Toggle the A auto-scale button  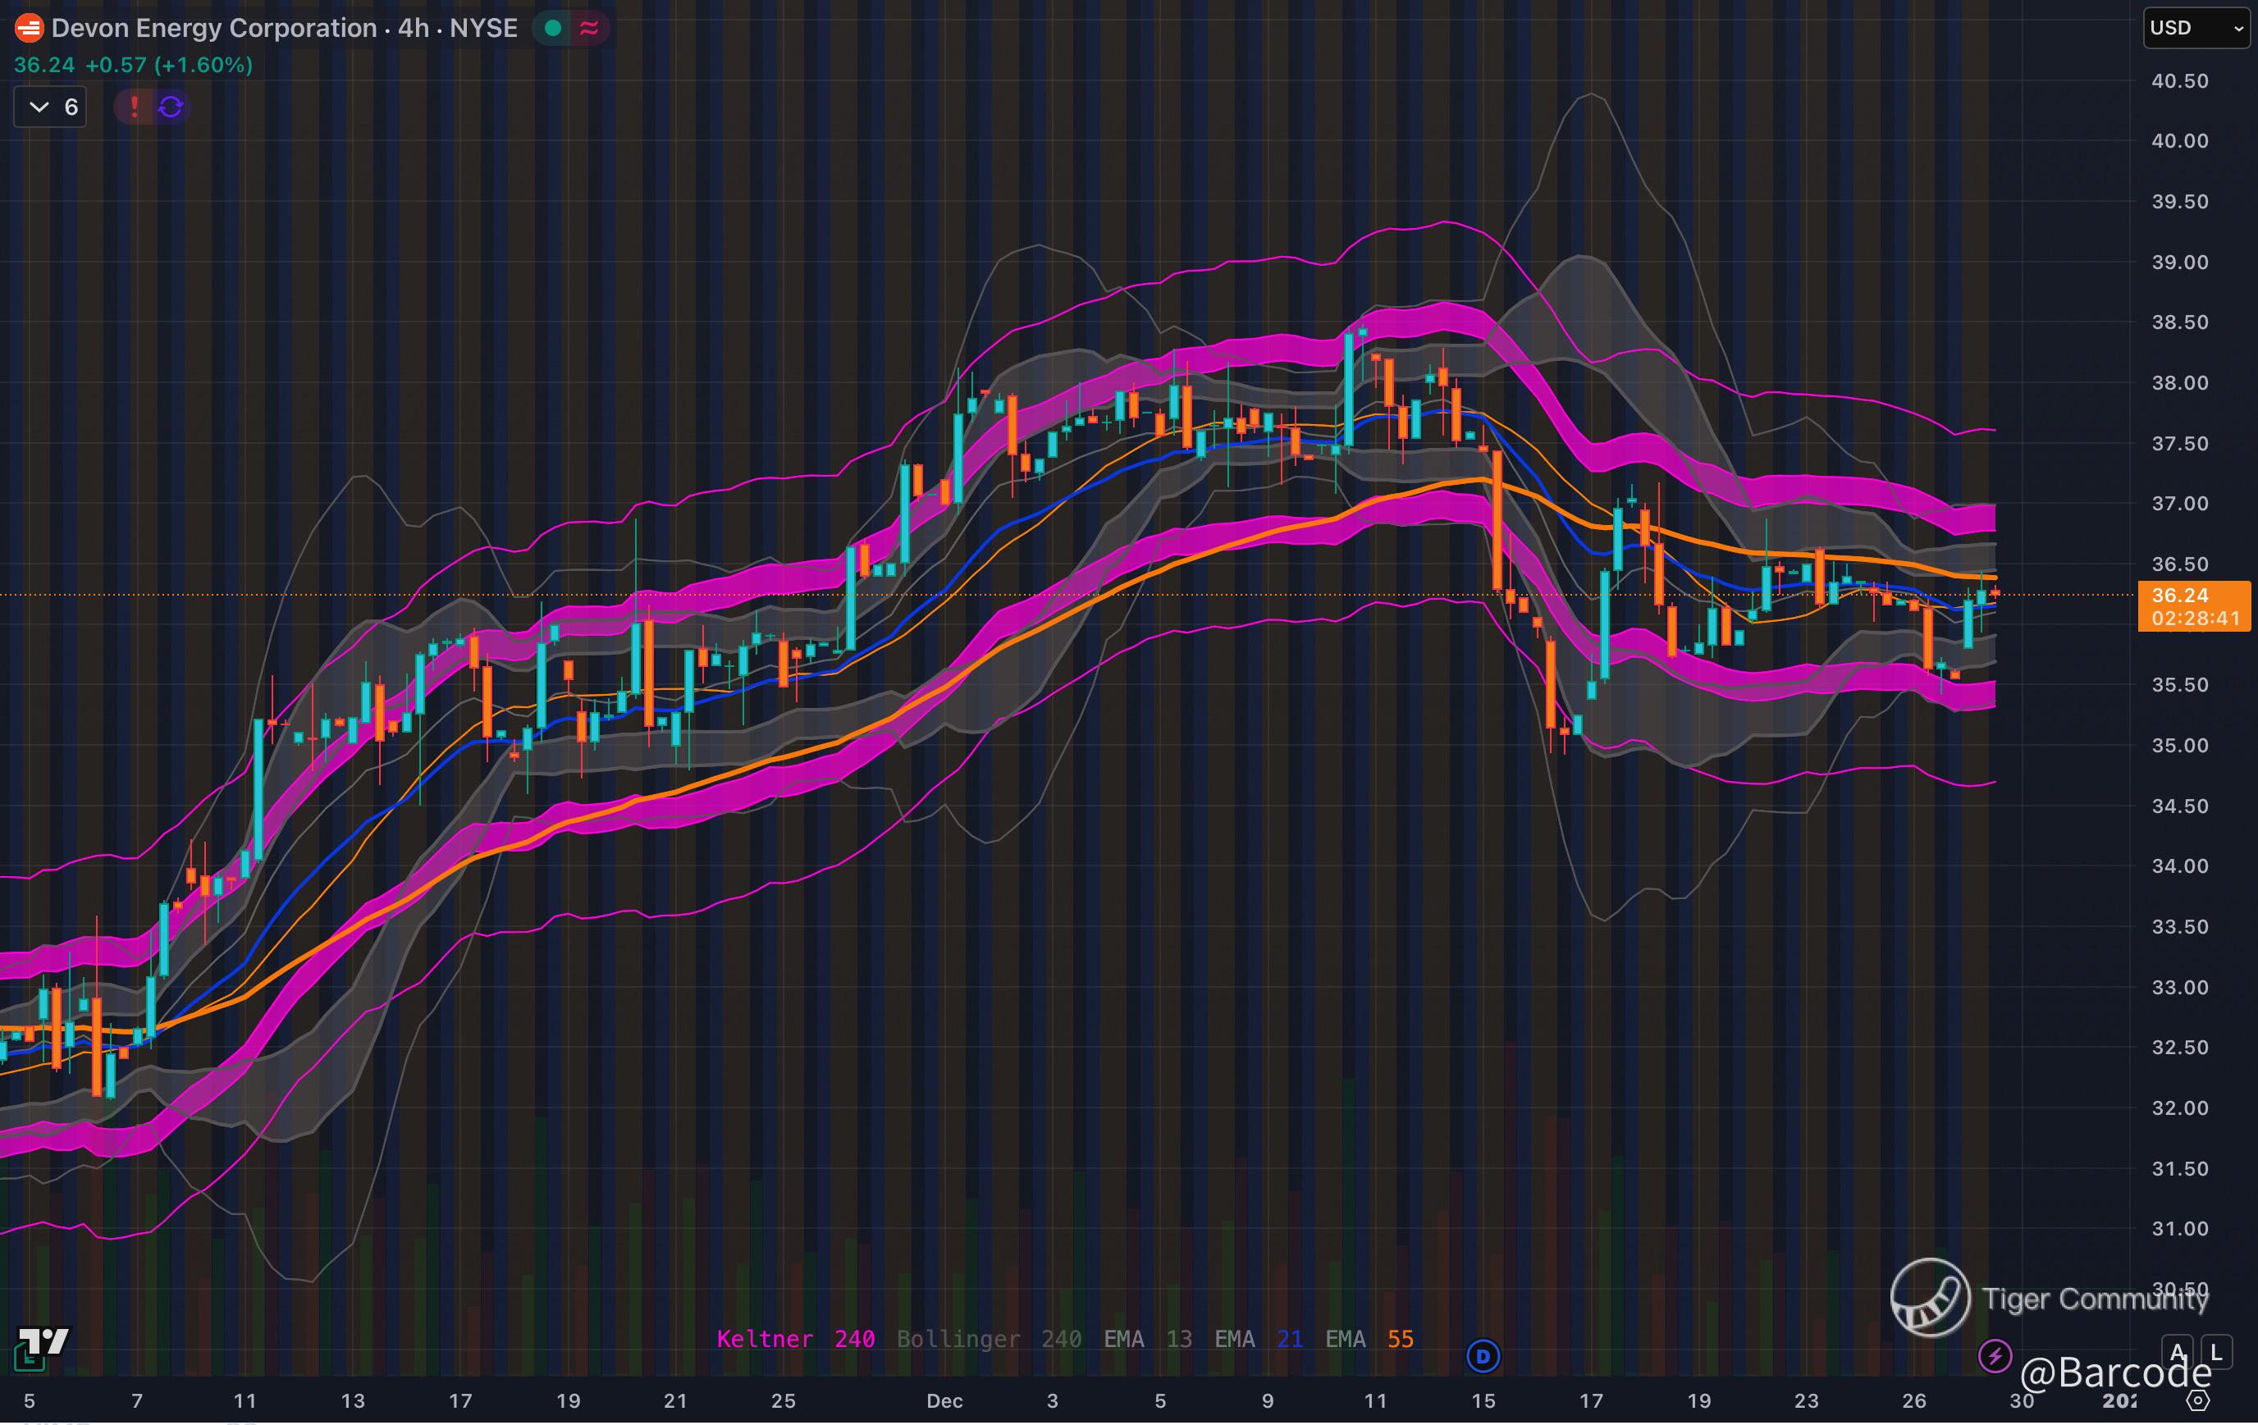click(x=2177, y=1352)
